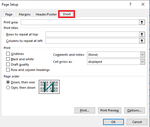Image resolution: width=150 pixels, height=127 pixels.
Task: Tick Row and column headings checkbox
Action: click(8, 70)
